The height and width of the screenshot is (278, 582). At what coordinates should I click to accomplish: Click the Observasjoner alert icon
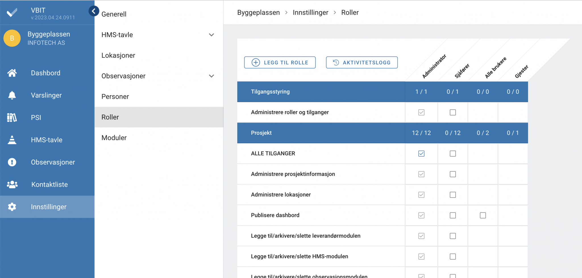(x=12, y=162)
